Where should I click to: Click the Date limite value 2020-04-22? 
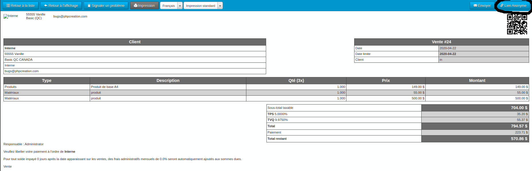pyautogui.click(x=448, y=54)
